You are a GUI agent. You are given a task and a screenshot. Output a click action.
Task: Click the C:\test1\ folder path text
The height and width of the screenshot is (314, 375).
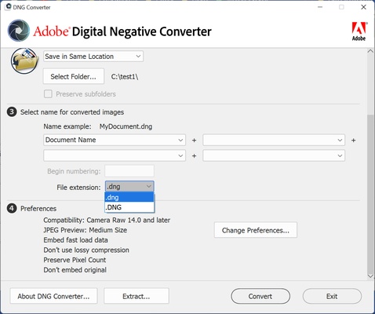[125, 77]
